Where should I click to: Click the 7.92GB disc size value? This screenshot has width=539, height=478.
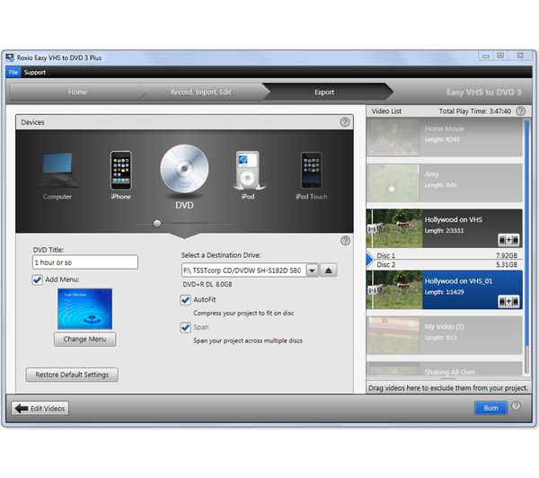click(507, 255)
